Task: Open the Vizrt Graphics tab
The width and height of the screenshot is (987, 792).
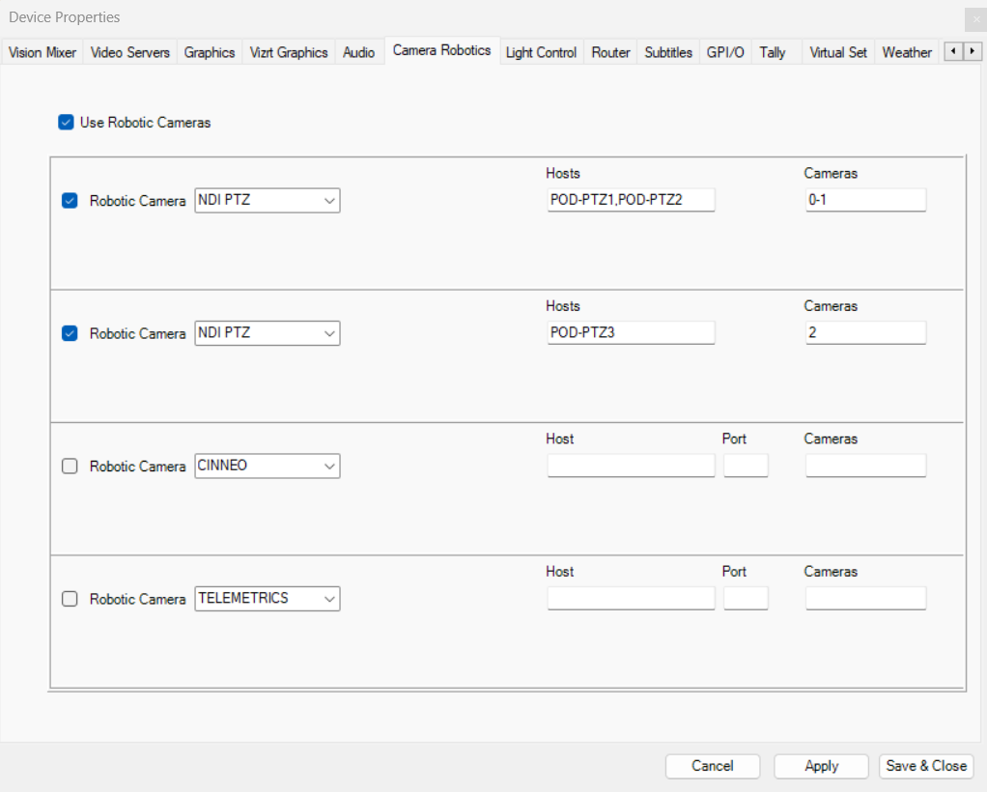Action: coord(289,53)
